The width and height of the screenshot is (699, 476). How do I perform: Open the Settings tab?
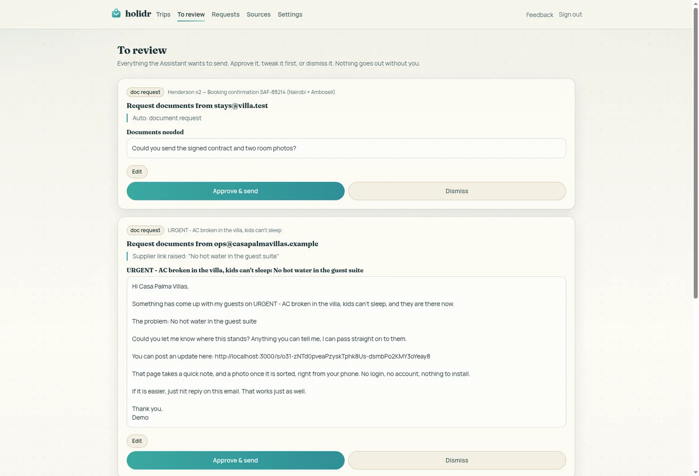click(290, 14)
